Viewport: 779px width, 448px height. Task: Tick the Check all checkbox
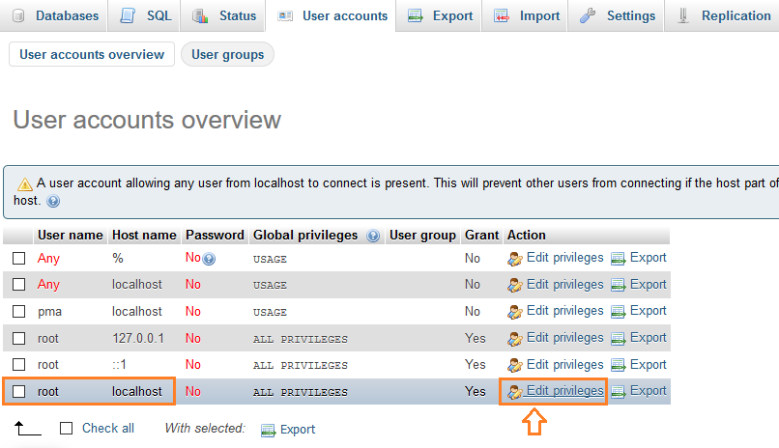[67, 428]
